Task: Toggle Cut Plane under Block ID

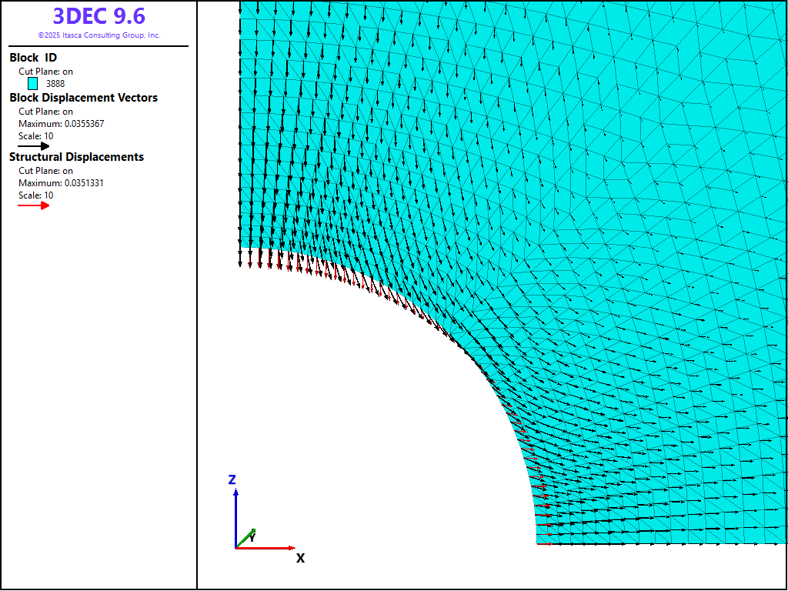Action: pos(45,72)
